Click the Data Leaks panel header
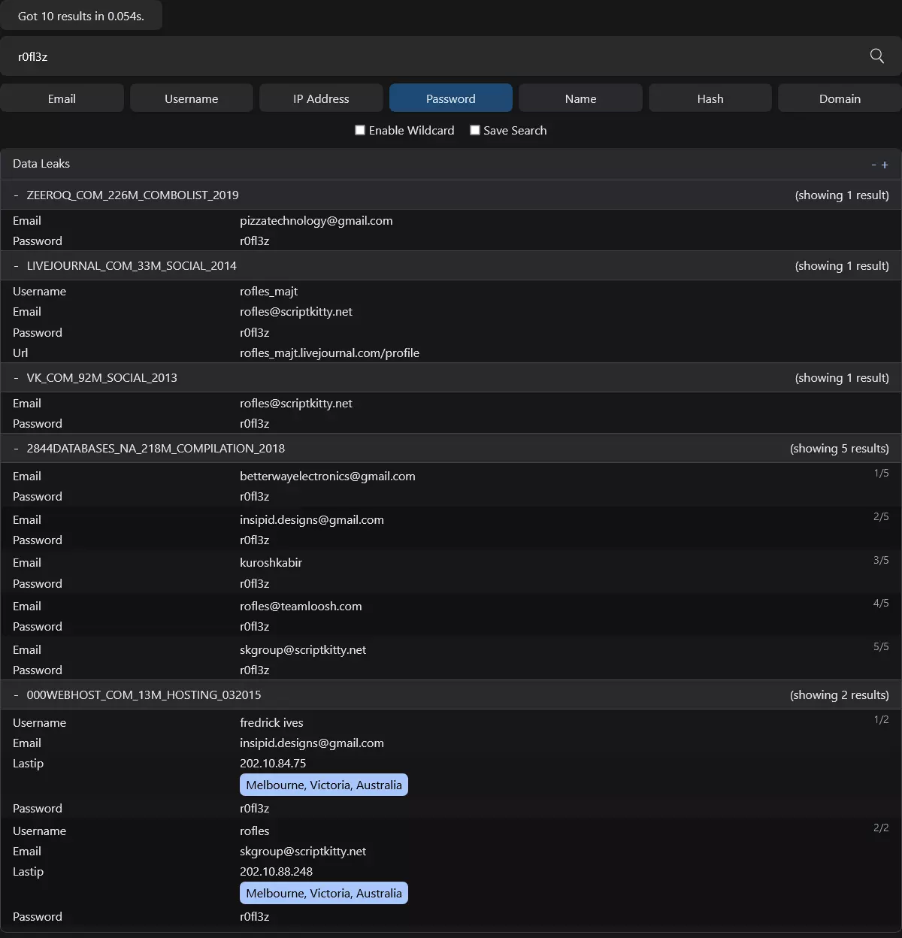The height and width of the screenshot is (938, 902). [x=451, y=164]
